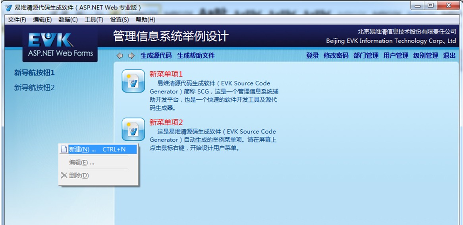
Task: Click the forward arrow icon beside 生成源代码
Action: point(131,56)
